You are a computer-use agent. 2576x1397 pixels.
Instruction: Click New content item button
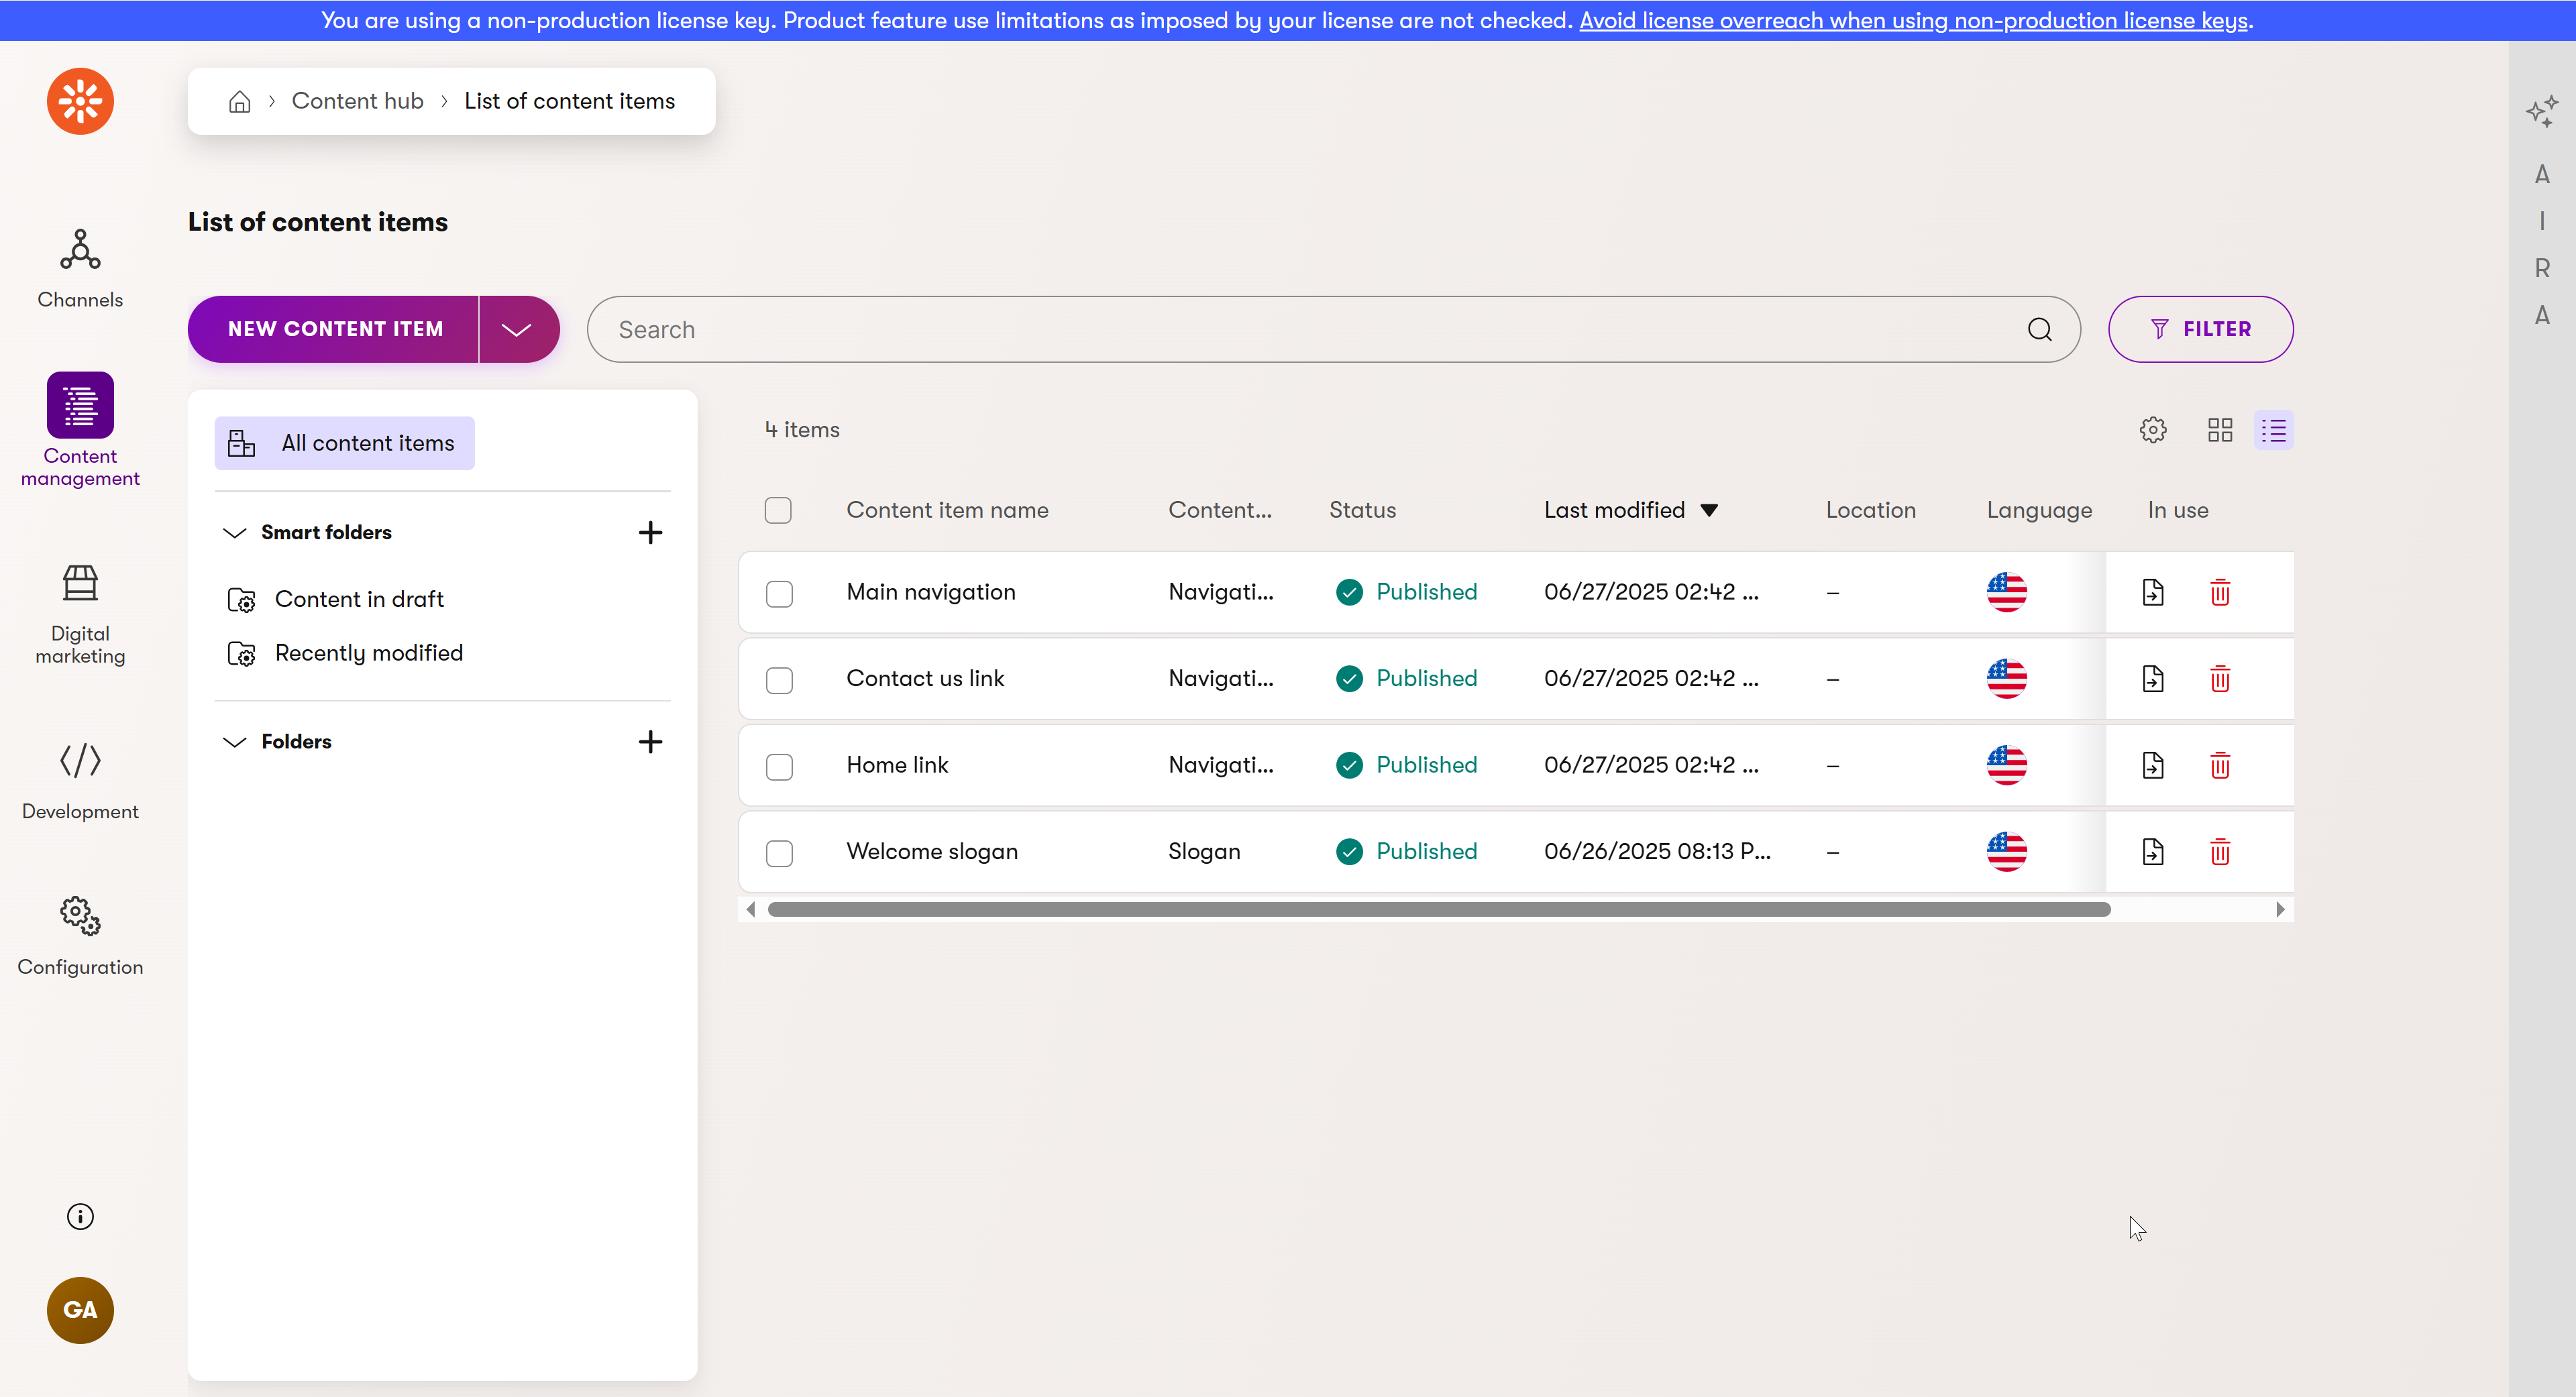click(334, 329)
